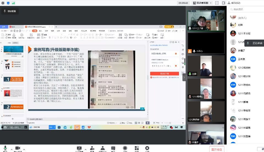This screenshot has height=152, width=264.
Task: Expand the camera options arrow
Action: pos(24,149)
